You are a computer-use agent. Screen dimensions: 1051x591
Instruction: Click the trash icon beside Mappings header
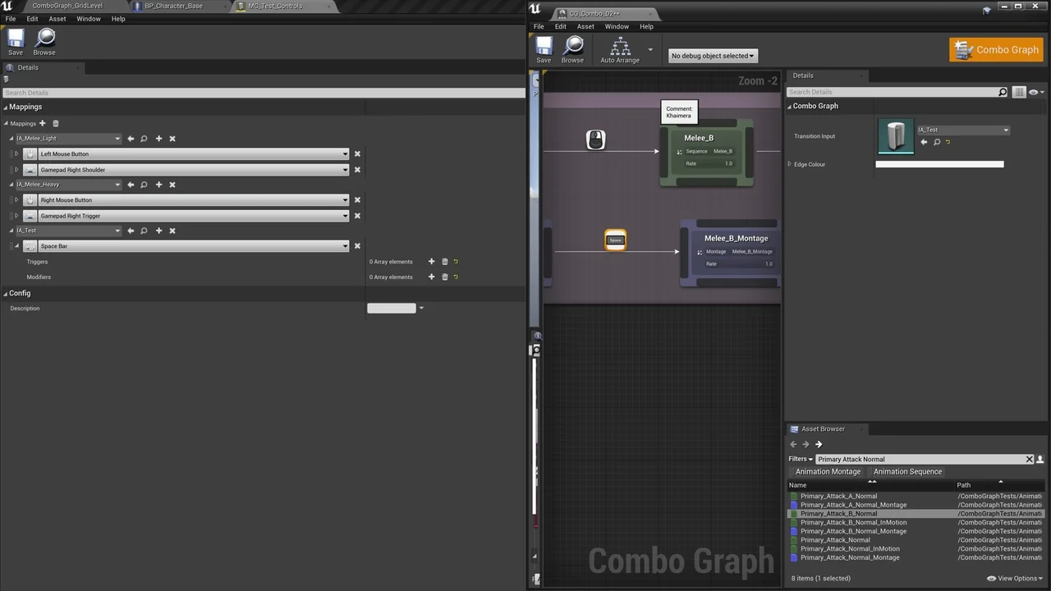click(55, 123)
